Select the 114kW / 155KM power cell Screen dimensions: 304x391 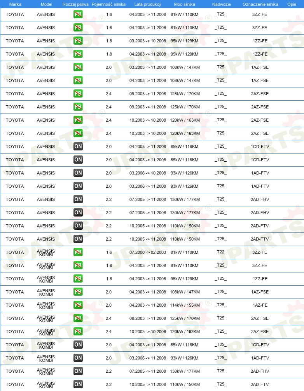coord(185,305)
